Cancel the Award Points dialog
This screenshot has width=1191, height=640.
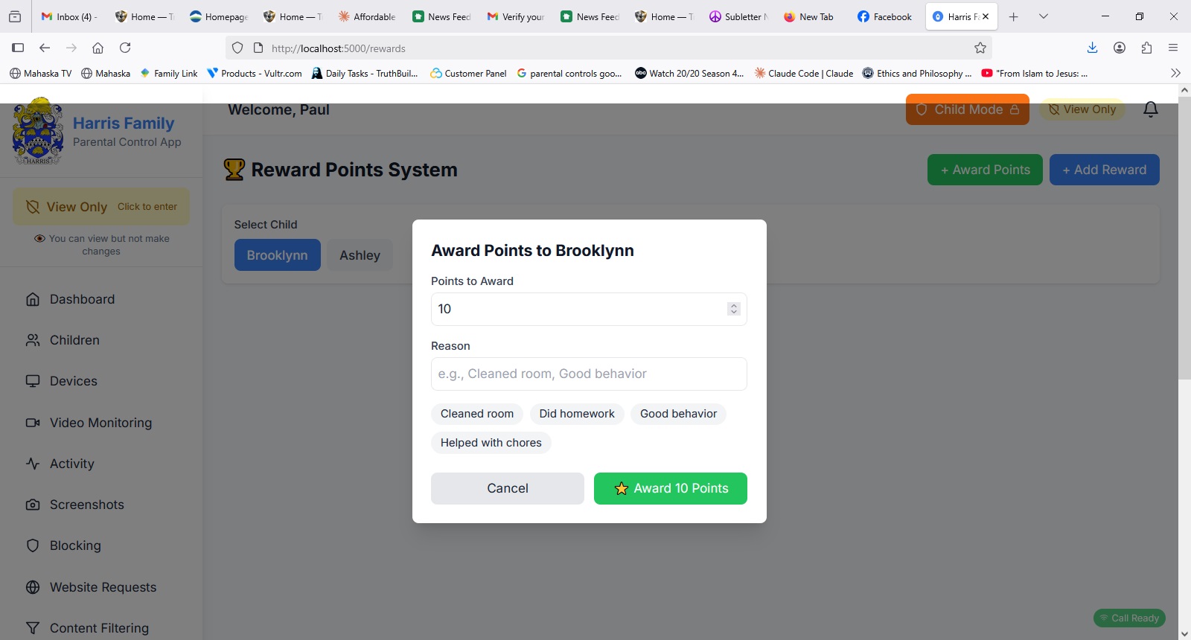(507, 488)
